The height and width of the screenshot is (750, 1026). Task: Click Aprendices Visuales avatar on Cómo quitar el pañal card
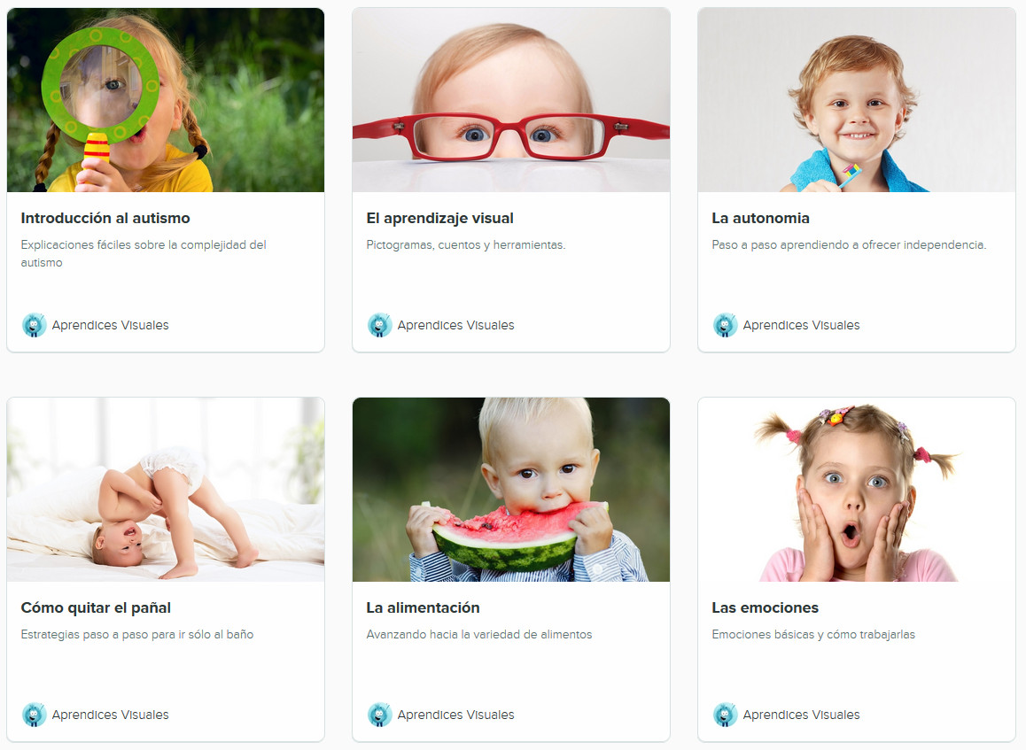(34, 715)
